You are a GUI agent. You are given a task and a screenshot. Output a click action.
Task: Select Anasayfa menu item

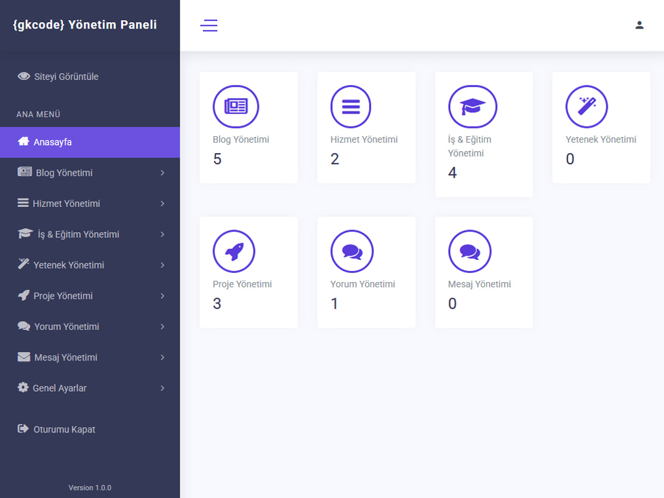[x=89, y=142]
